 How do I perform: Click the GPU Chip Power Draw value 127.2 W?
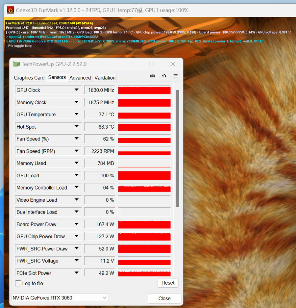[x=100, y=237]
